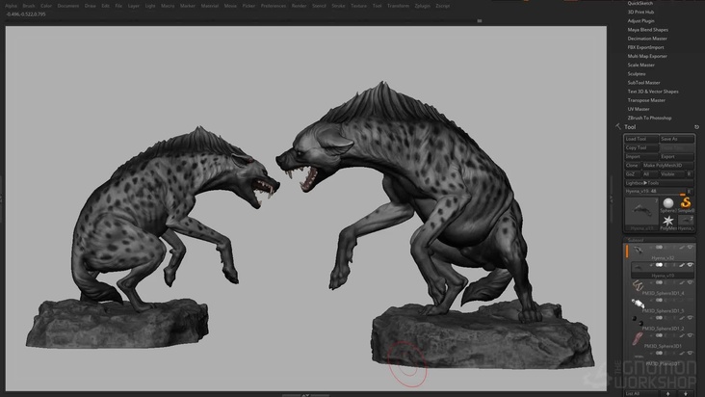Click the Tool palette dock icon
Viewport: 705px width, 397px height.
click(x=696, y=127)
